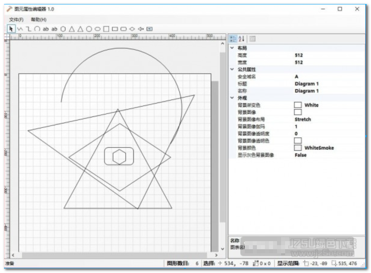Select the 宽度 value 512
The height and width of the screenshot is (273, 371).
pos(298,62)
